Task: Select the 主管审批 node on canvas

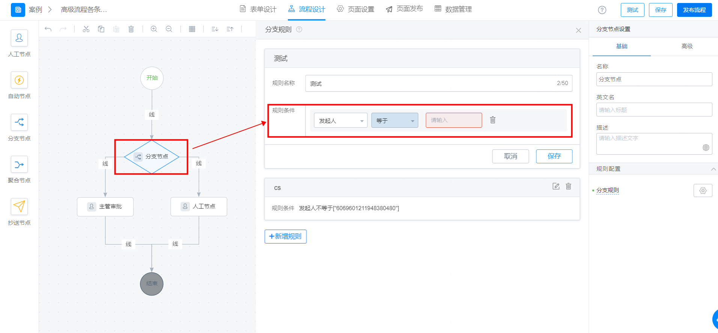Action: coord(105,206)
